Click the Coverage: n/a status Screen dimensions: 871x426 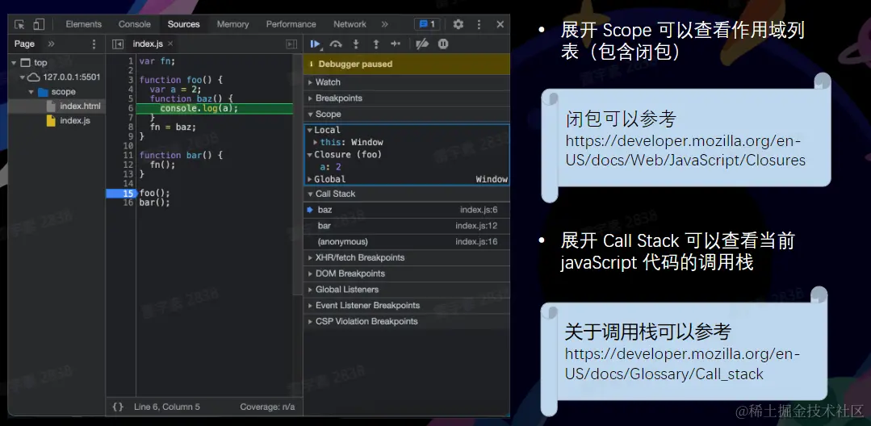[267, 407]
